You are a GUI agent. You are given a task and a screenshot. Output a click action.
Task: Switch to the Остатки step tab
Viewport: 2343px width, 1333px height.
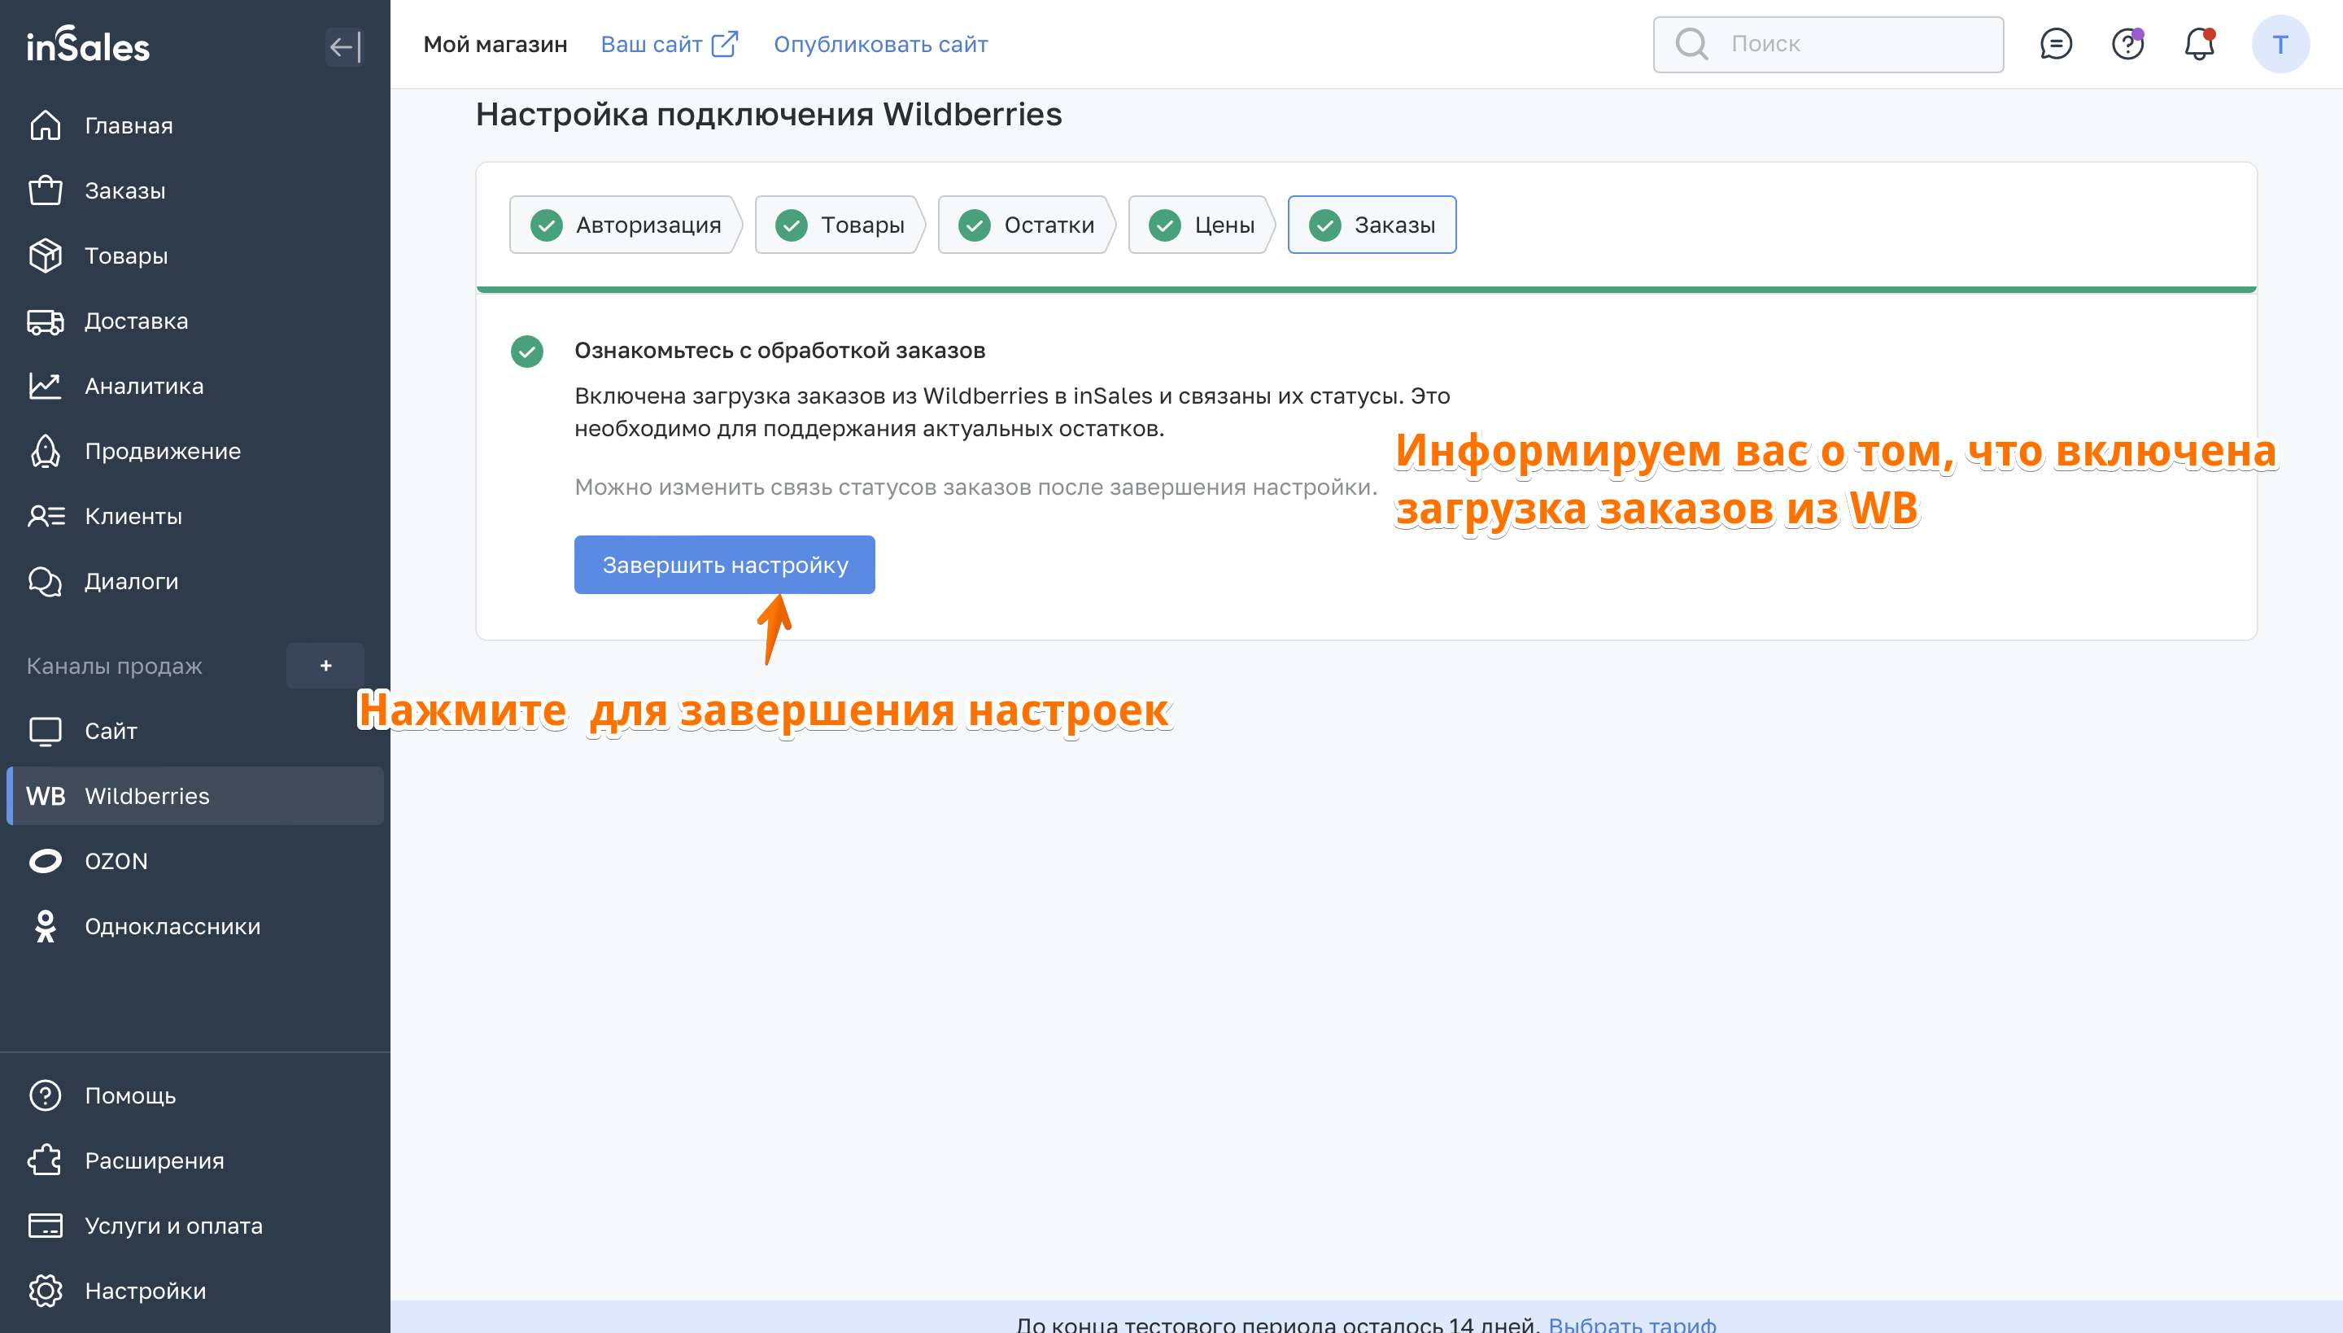point(1025,225)
